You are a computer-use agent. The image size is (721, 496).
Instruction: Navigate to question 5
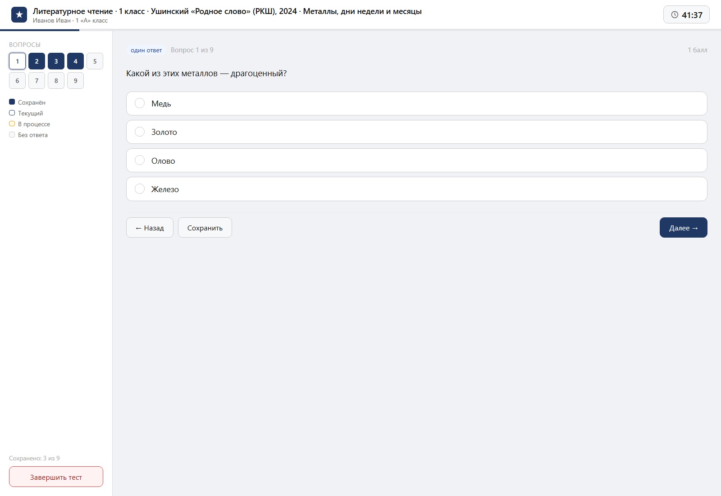[x=95, y=61]
